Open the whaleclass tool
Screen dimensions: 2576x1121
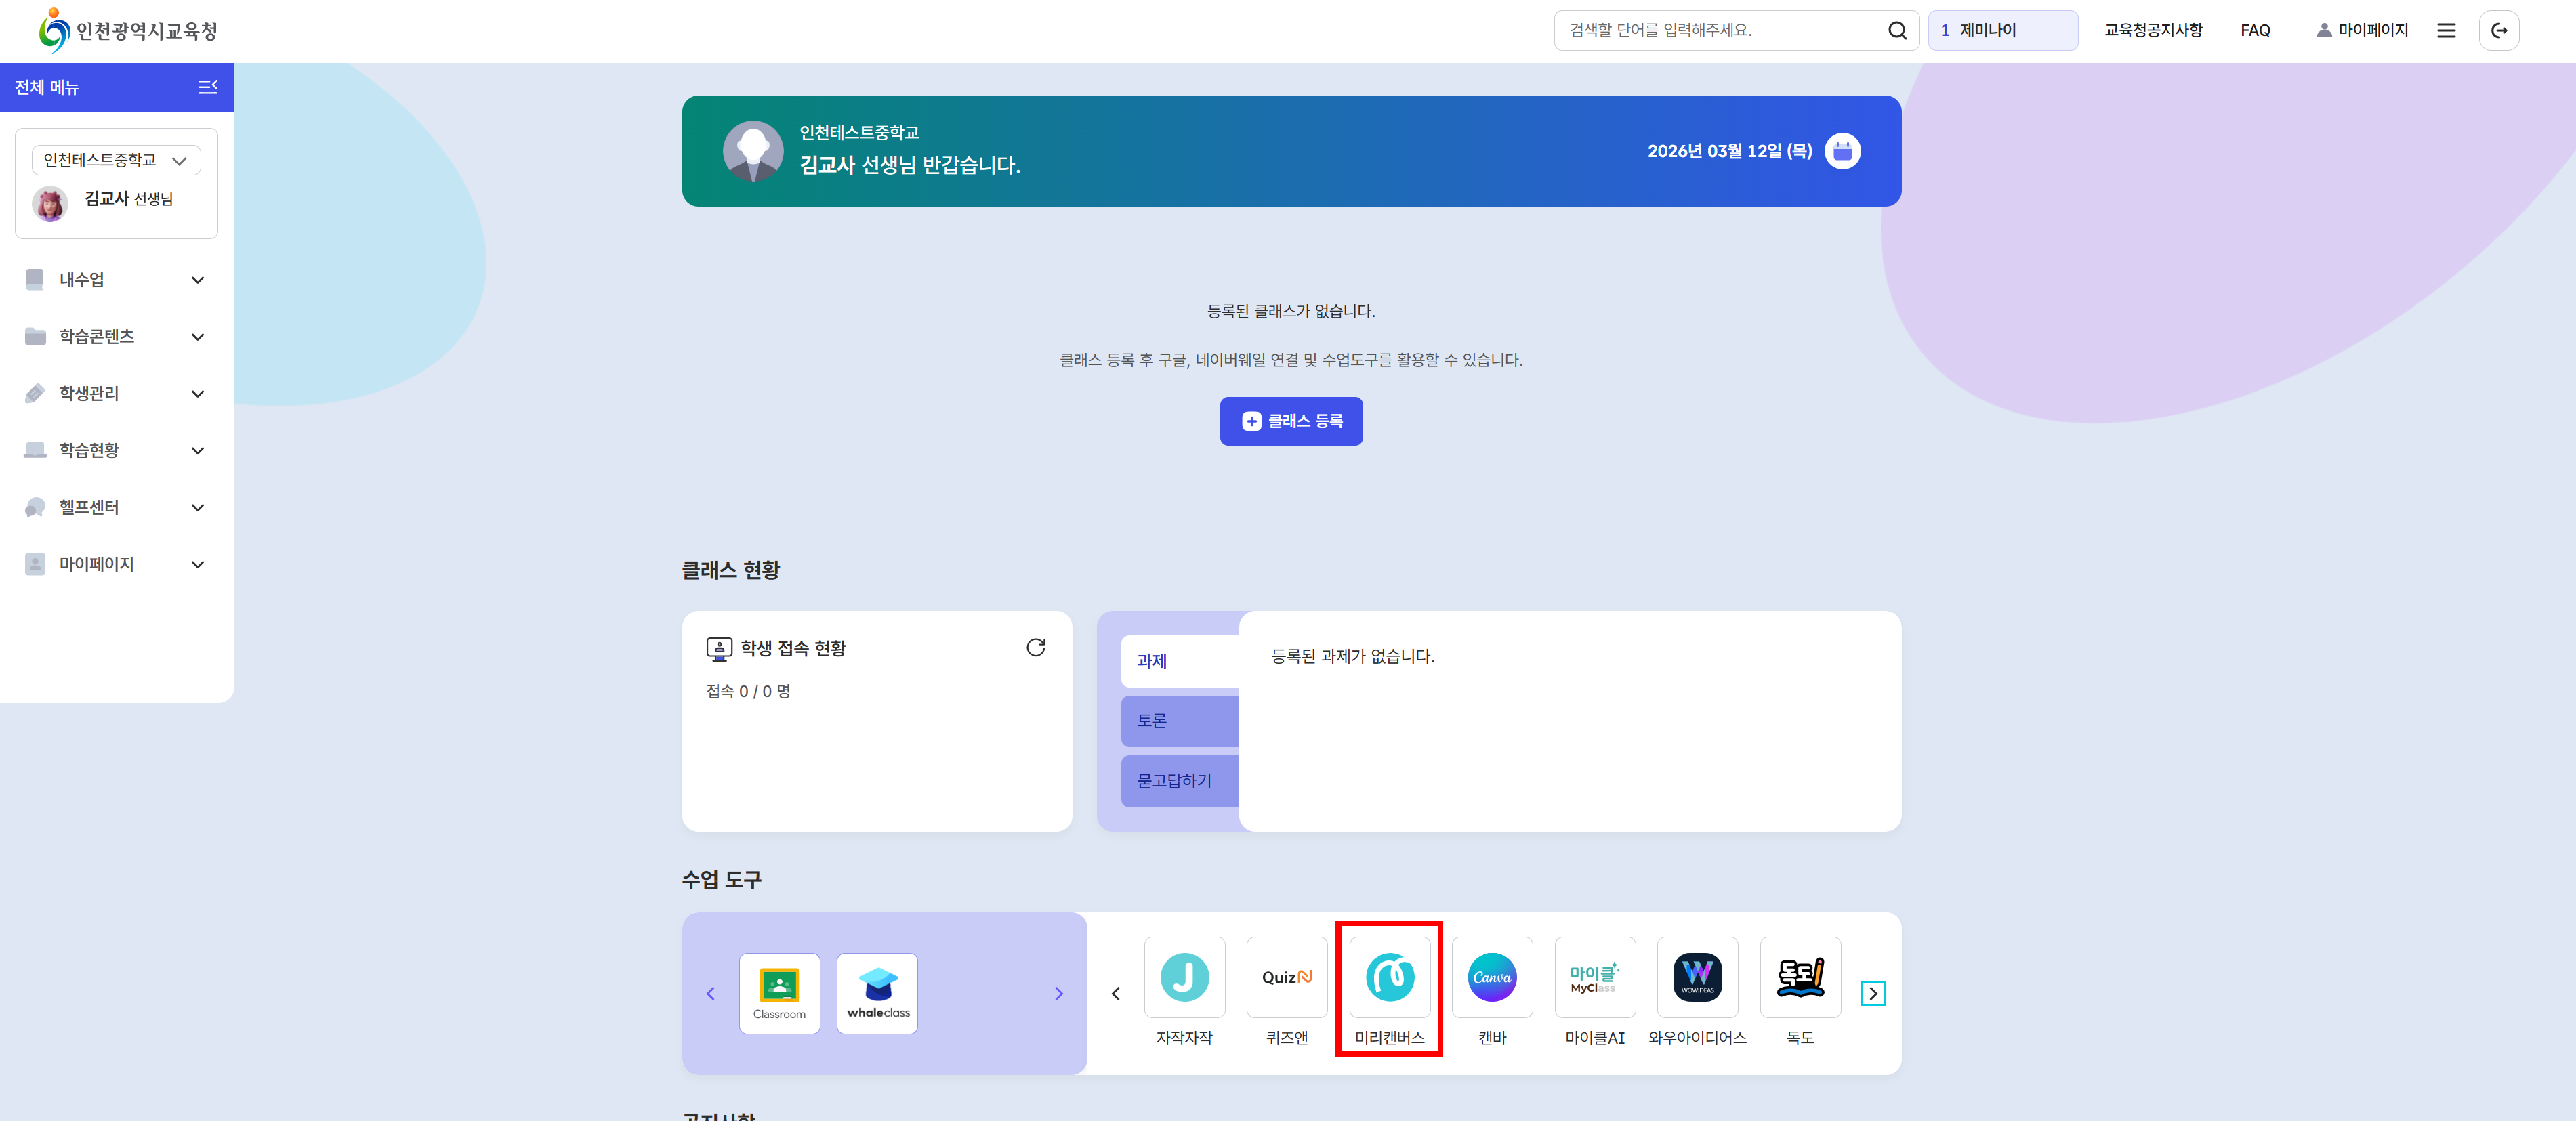pyautogui.click(x=877, y=992)
